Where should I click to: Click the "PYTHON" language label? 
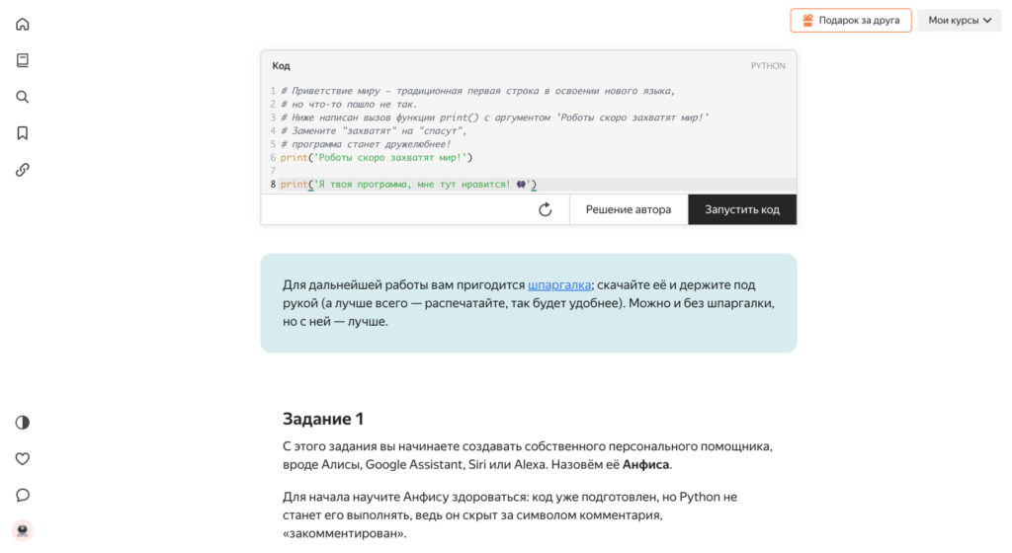click(767, 66)
